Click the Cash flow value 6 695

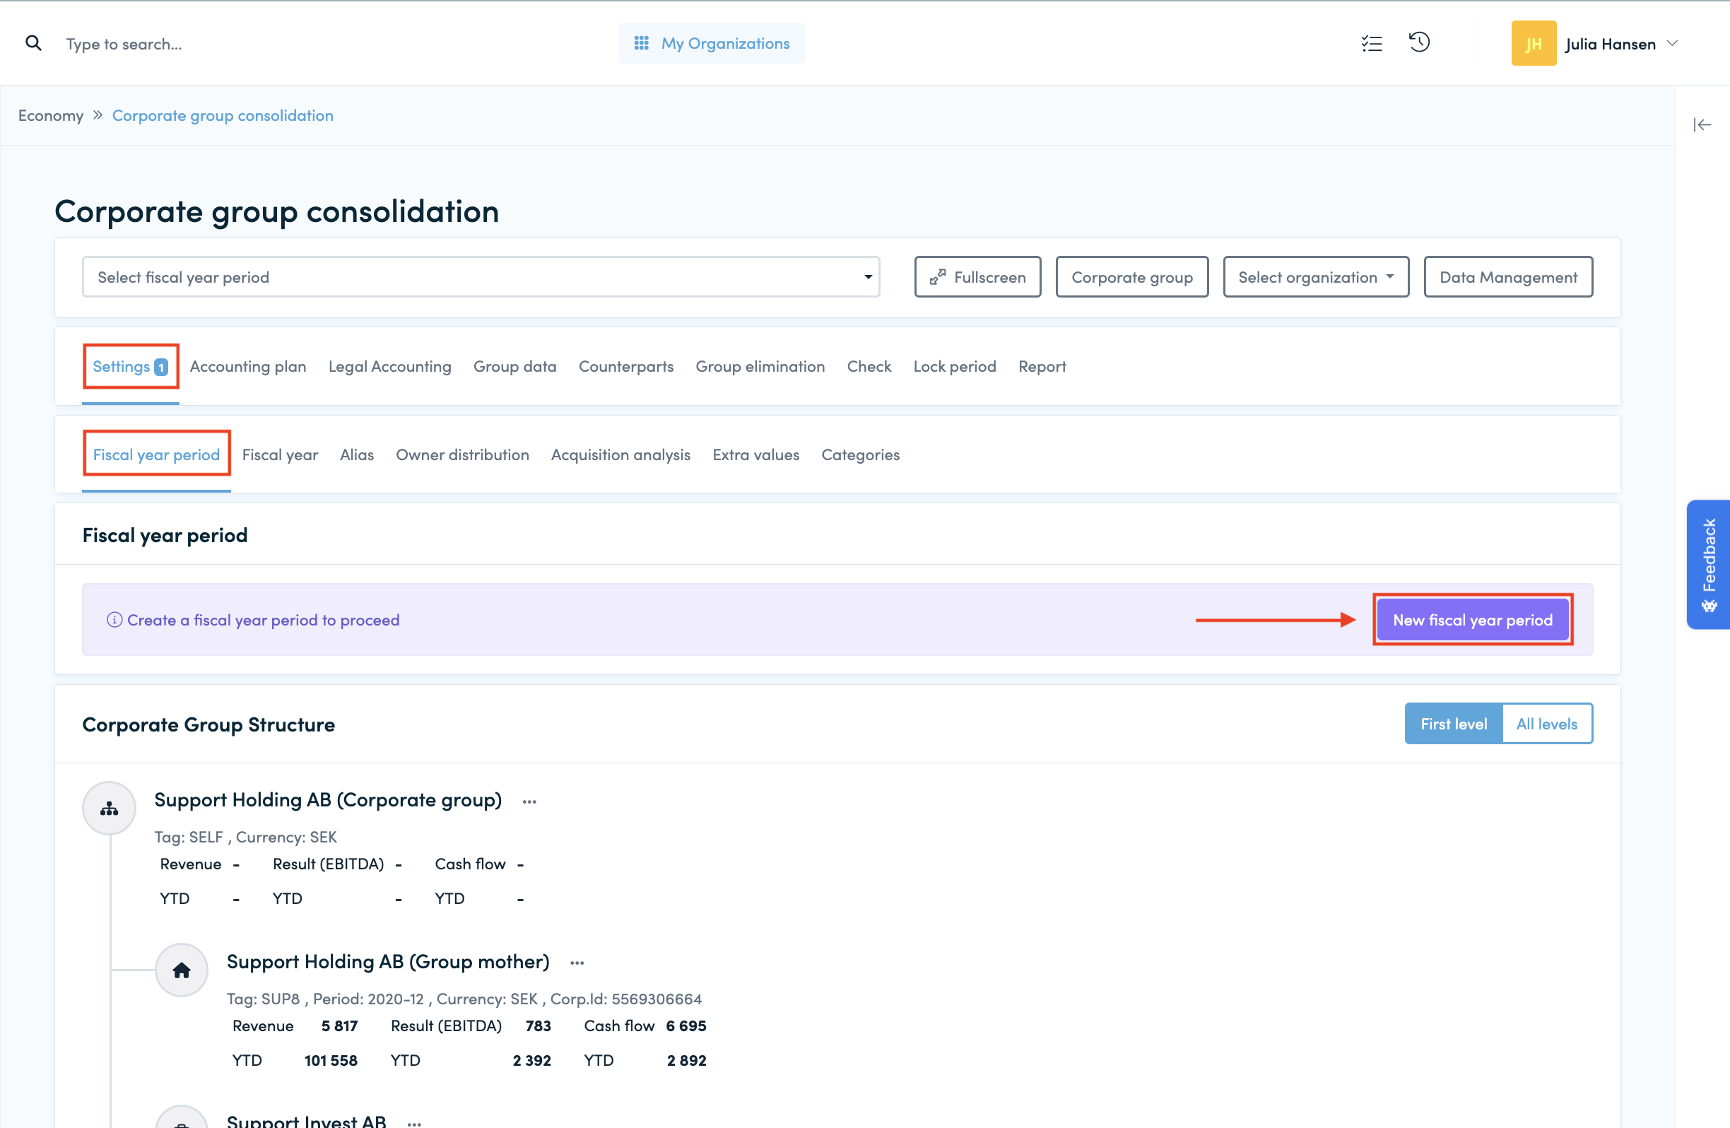(x=685, y=1026)
